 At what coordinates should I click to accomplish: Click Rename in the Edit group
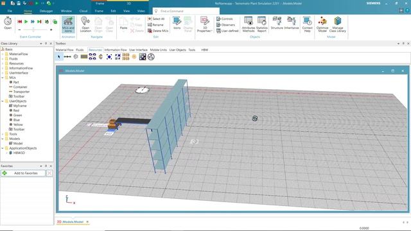155,24
